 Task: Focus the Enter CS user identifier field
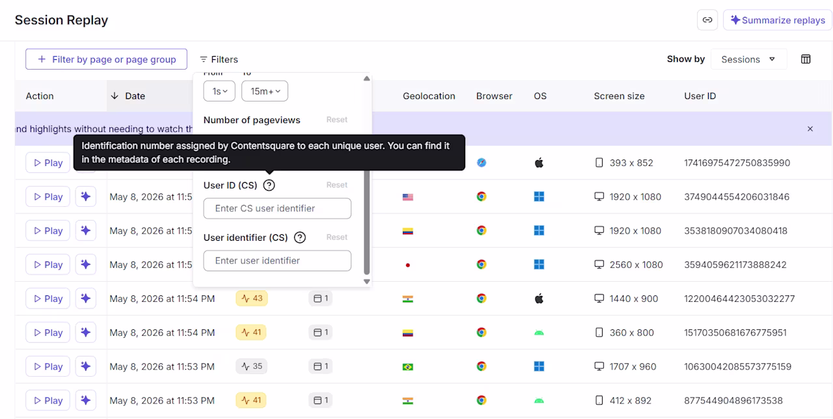[277, 208]
